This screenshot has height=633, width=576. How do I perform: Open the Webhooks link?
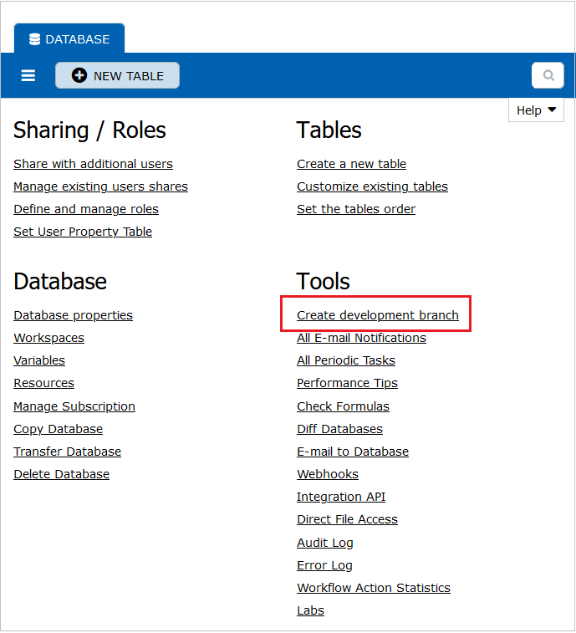click(x=328, y=474)
